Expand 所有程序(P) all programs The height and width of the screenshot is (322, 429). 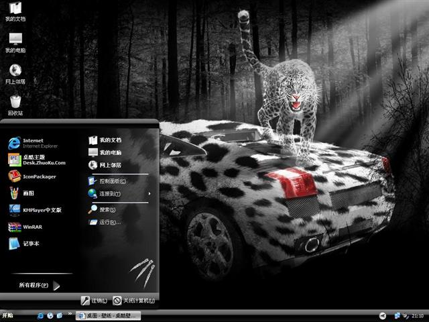tap(40, 285)
